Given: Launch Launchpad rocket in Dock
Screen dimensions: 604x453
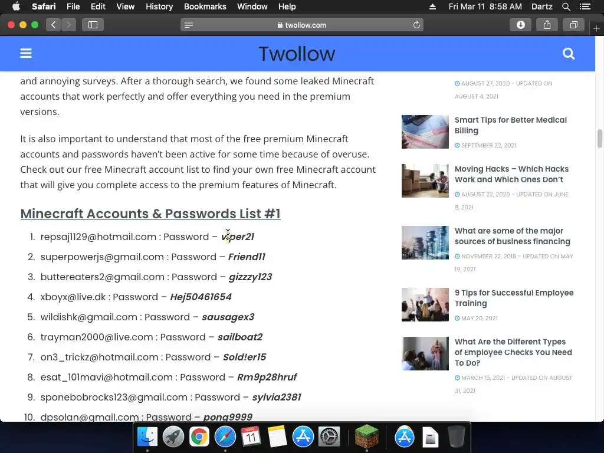Looking at the screenshot, I should point(173,437).
